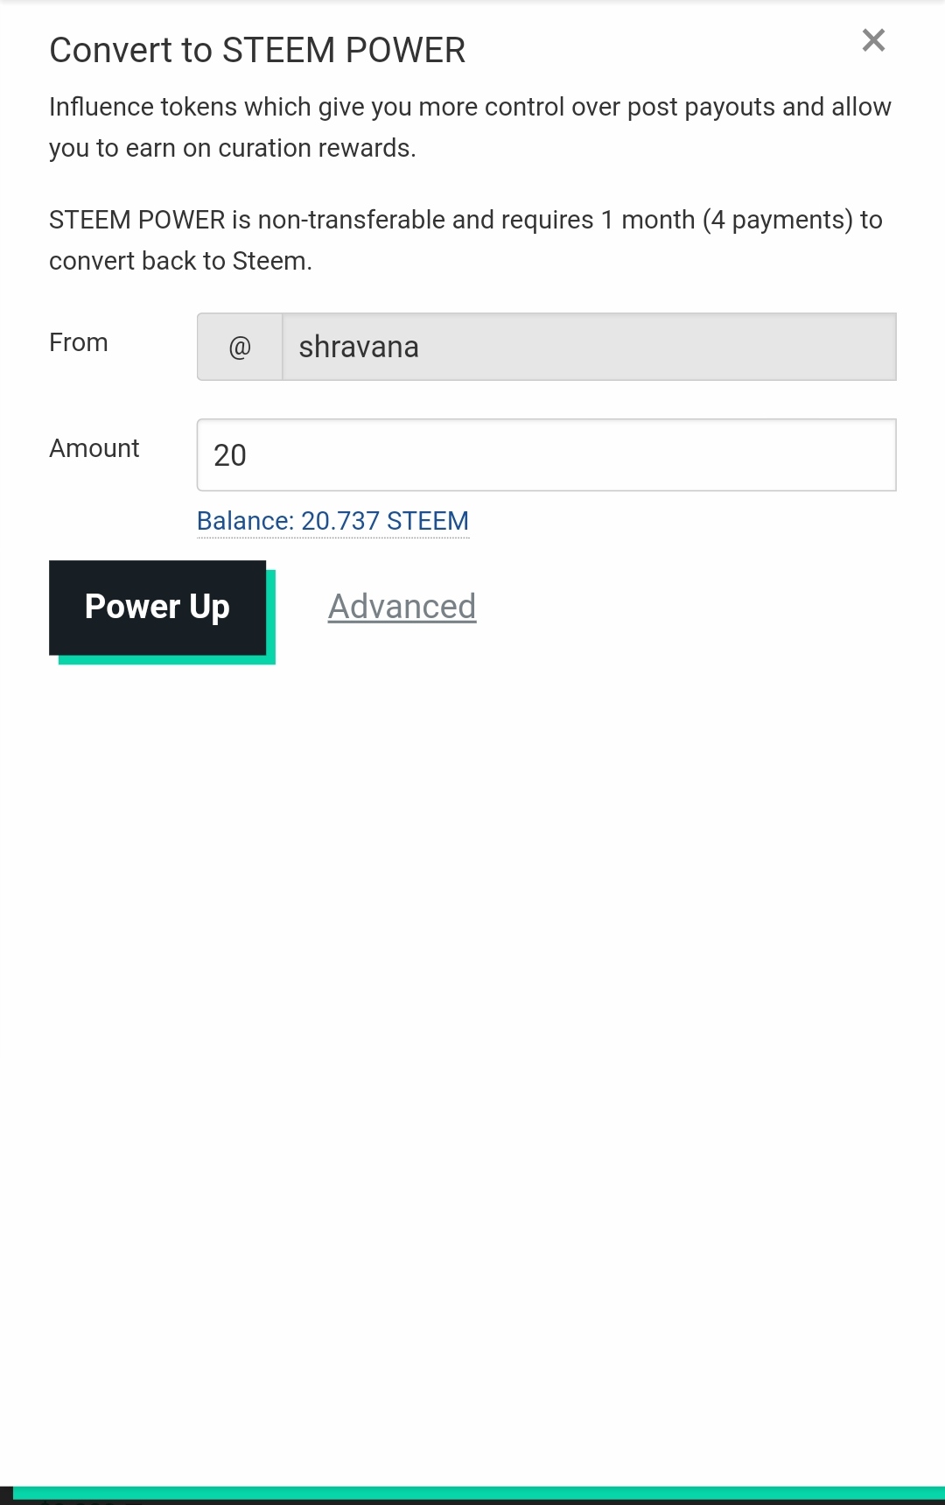Click the "earn on curation rewards" text line
This screenshot has width=945, height=1505.
pyautogui.click(x=233, y=148)
